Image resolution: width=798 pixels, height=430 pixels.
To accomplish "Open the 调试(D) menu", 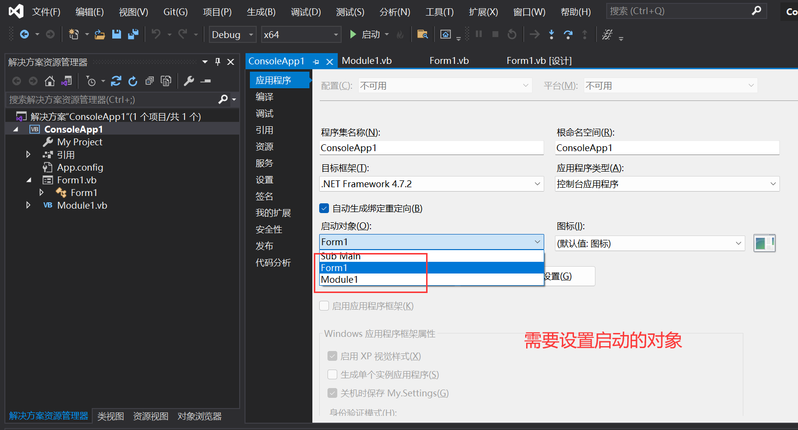I will point(306,12).
